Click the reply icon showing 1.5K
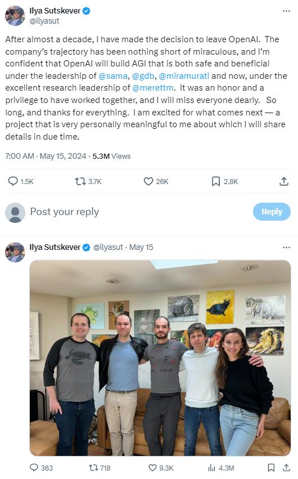298x479 pixels. 13,181
